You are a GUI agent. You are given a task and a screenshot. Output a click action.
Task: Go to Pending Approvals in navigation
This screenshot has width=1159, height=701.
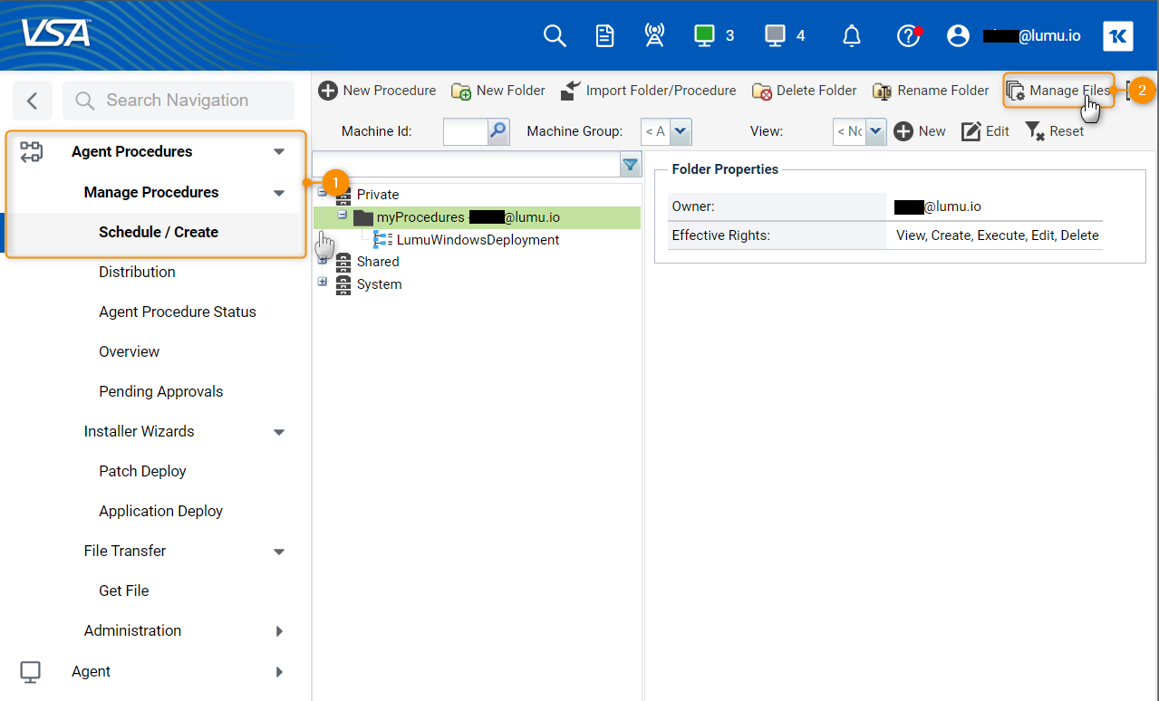[x=161, y=391]
